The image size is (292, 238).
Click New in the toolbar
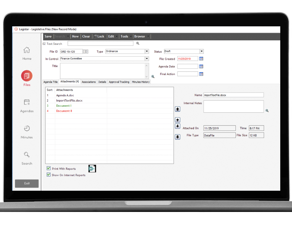pyautogui.click(x=76, y=36)
